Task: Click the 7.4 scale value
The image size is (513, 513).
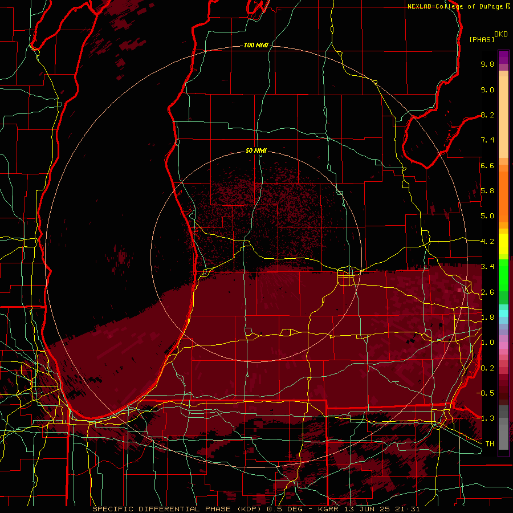Action: click(x=487, y=140)
